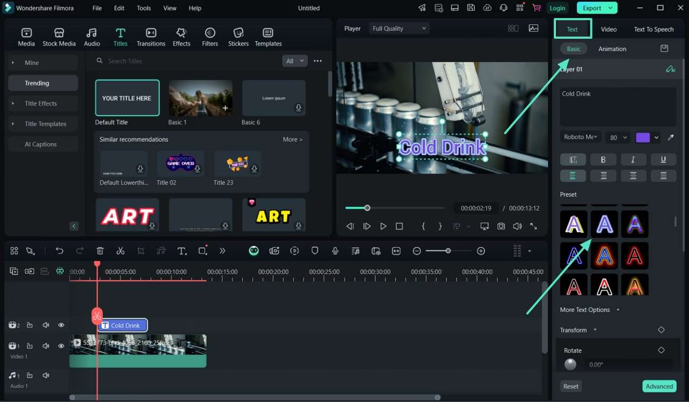
Task: Select the Cold Drink clip on the timeline
Action: (x=123, y=325)
